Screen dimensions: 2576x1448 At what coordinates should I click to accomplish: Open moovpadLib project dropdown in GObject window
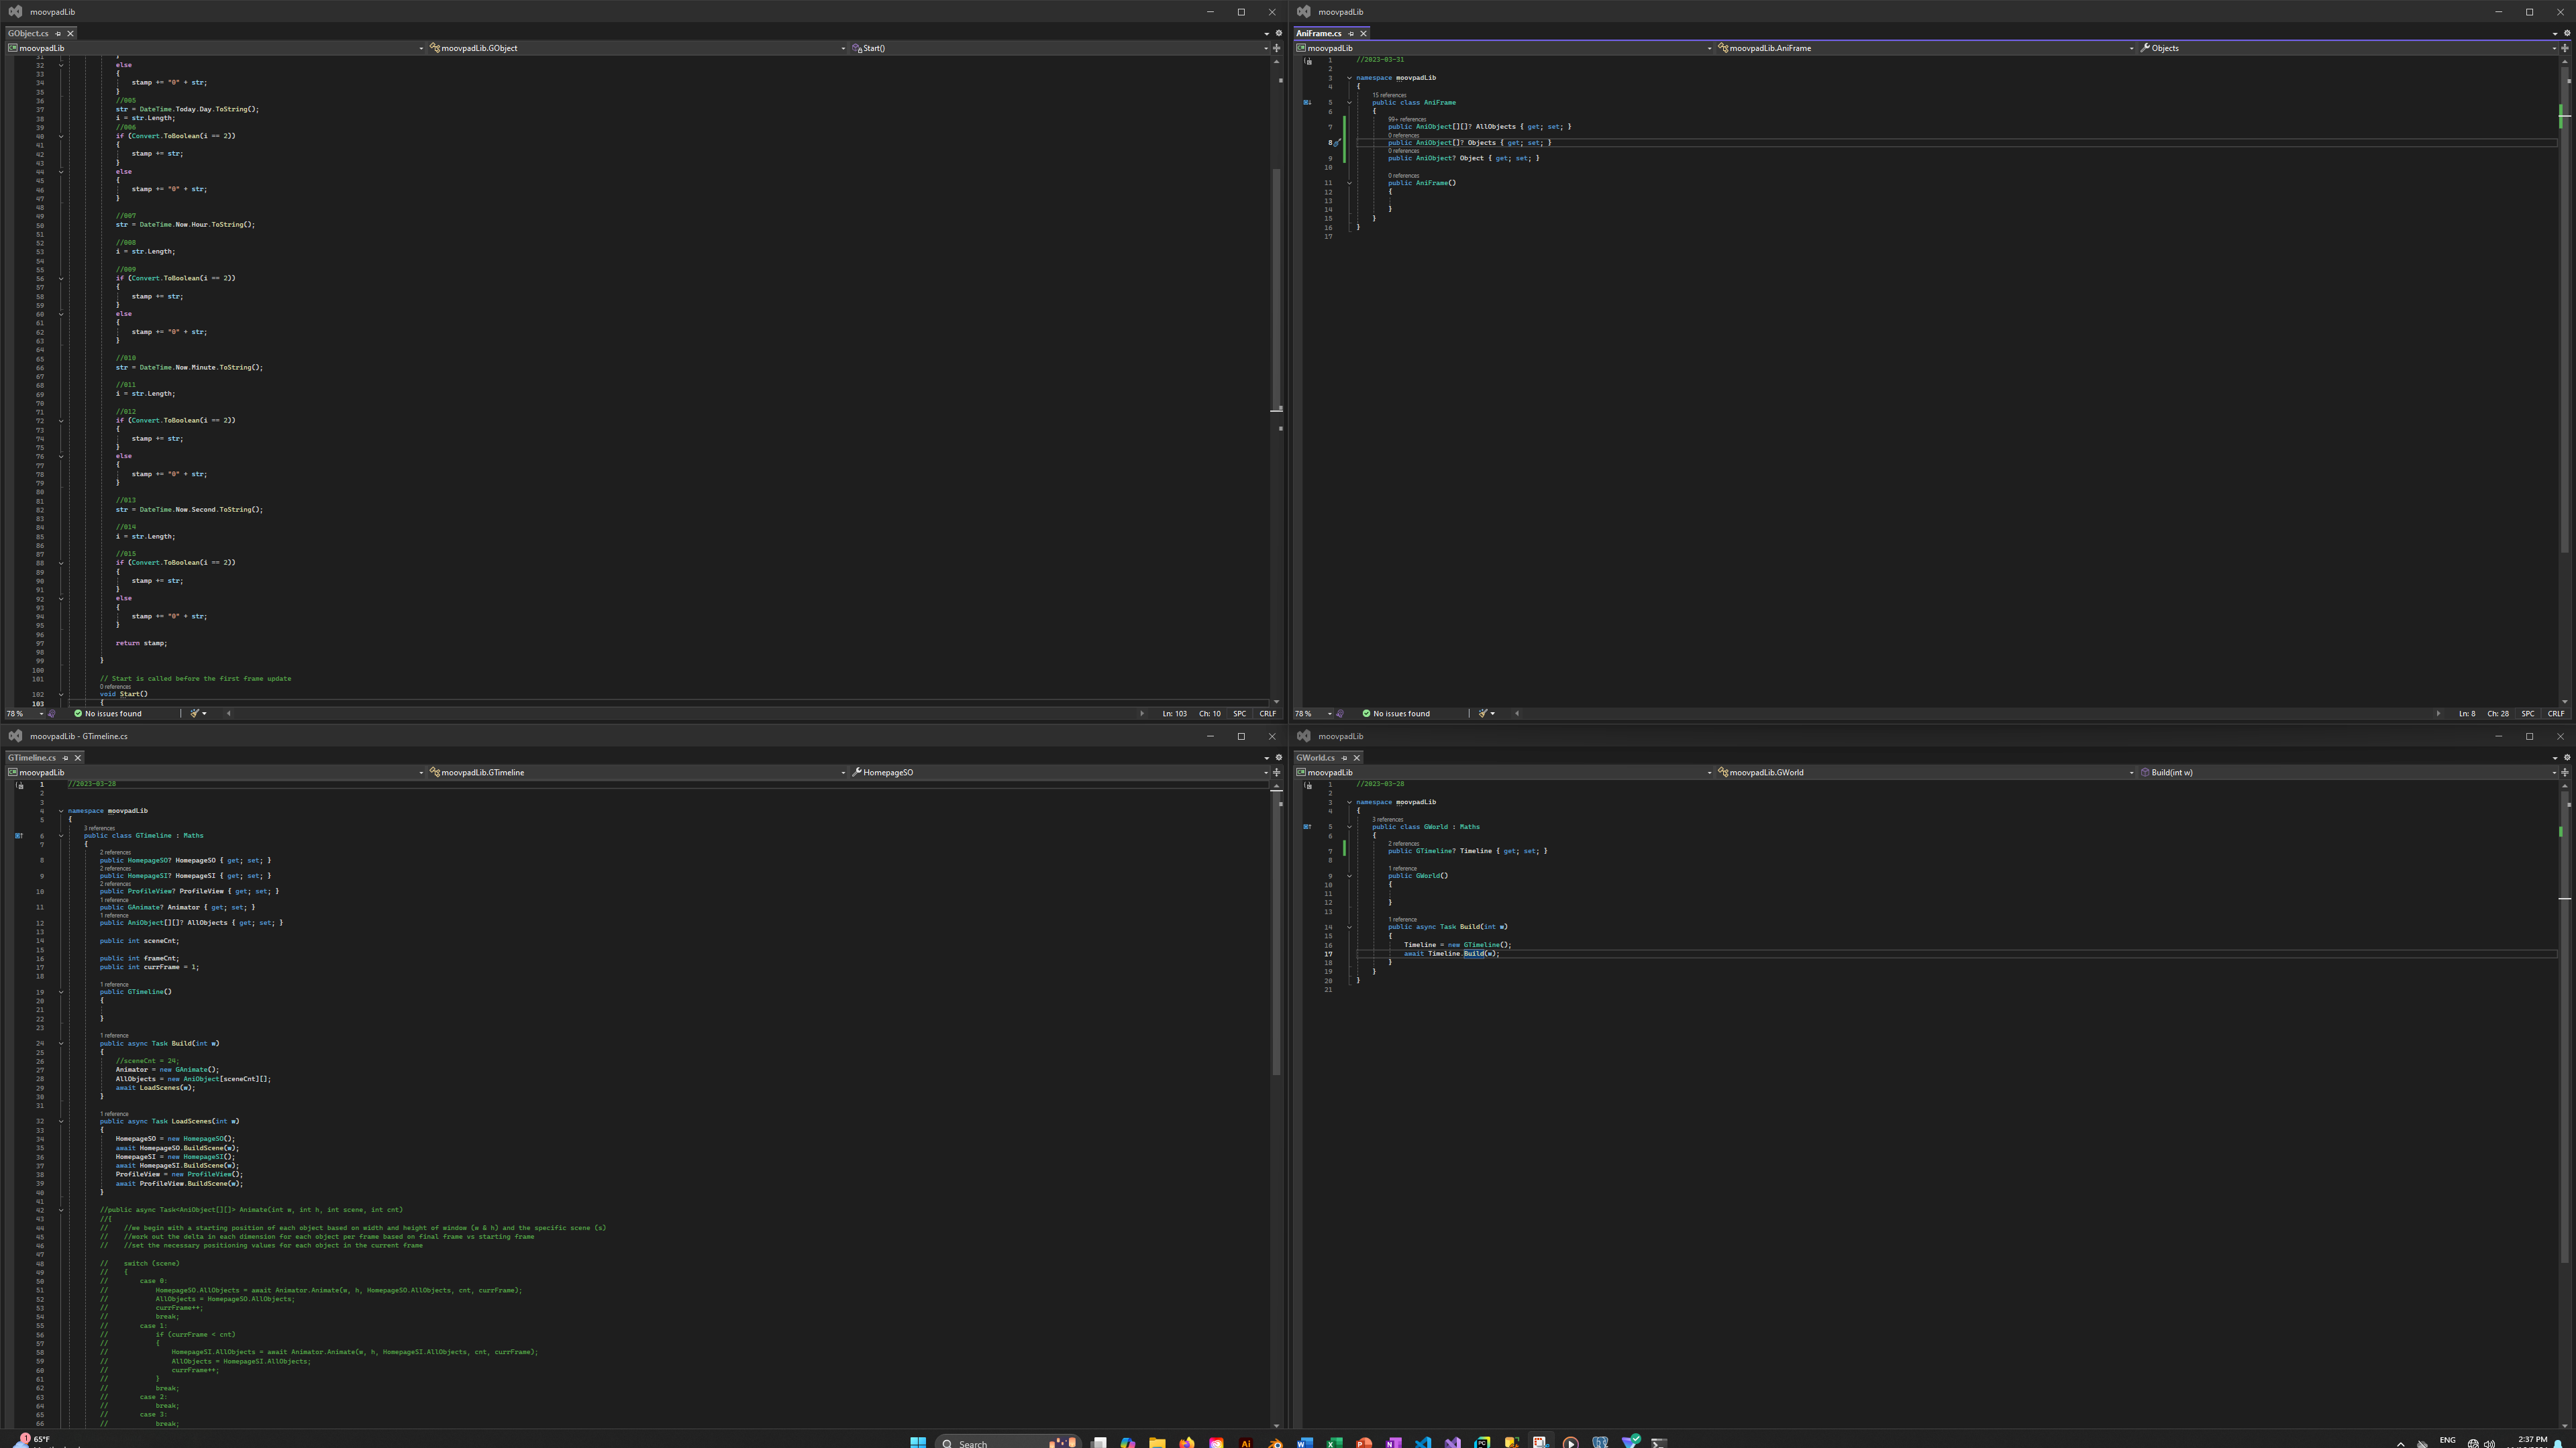tap(215, 48)
